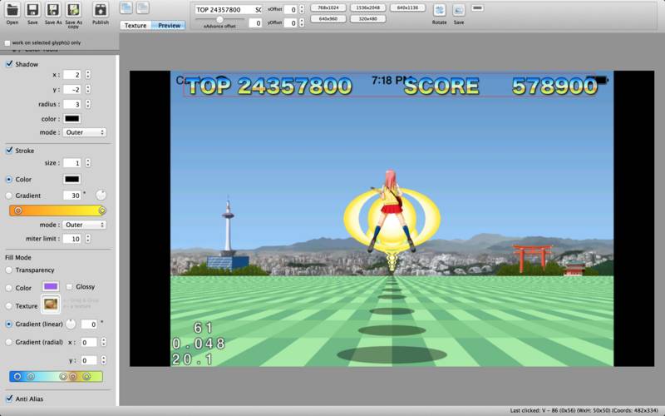Click the Gradient (linear) angle dial
The height and width of the screenshot is (416, 665).
[71, 324]
